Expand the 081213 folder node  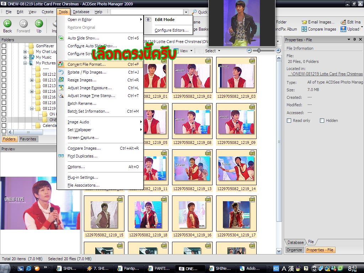32,80
